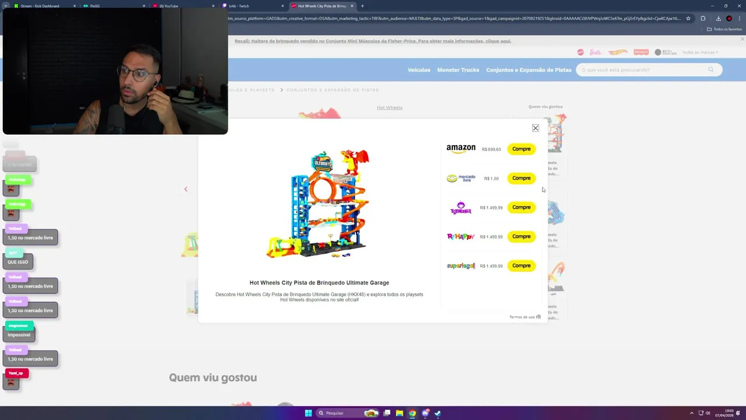Open the Fisher-Price recall notice link
746x420 pixels.
373,41
